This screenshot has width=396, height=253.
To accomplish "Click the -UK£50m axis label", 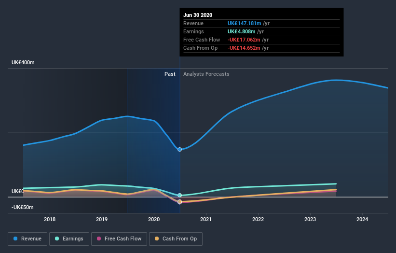I will click(23, 207).
